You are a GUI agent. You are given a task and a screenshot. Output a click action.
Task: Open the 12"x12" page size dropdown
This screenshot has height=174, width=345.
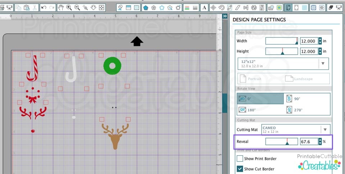(283, 64)
